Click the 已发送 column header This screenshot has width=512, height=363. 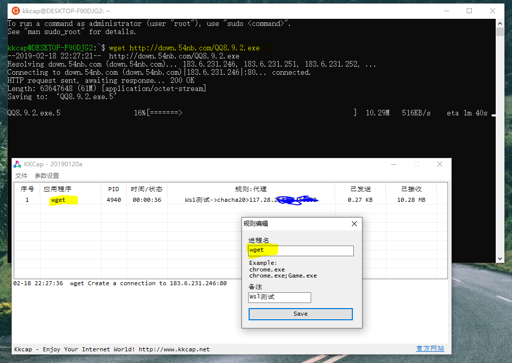pos(360,189)
